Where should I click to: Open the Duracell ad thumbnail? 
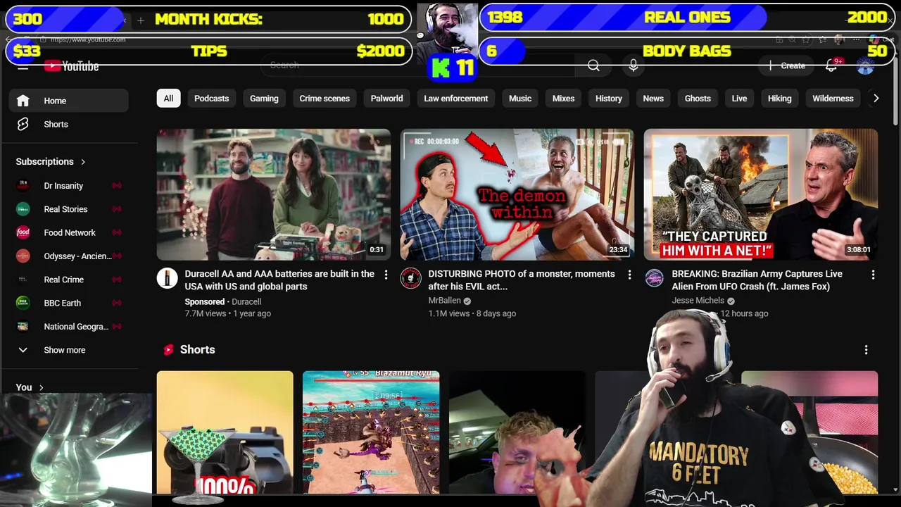274,194
